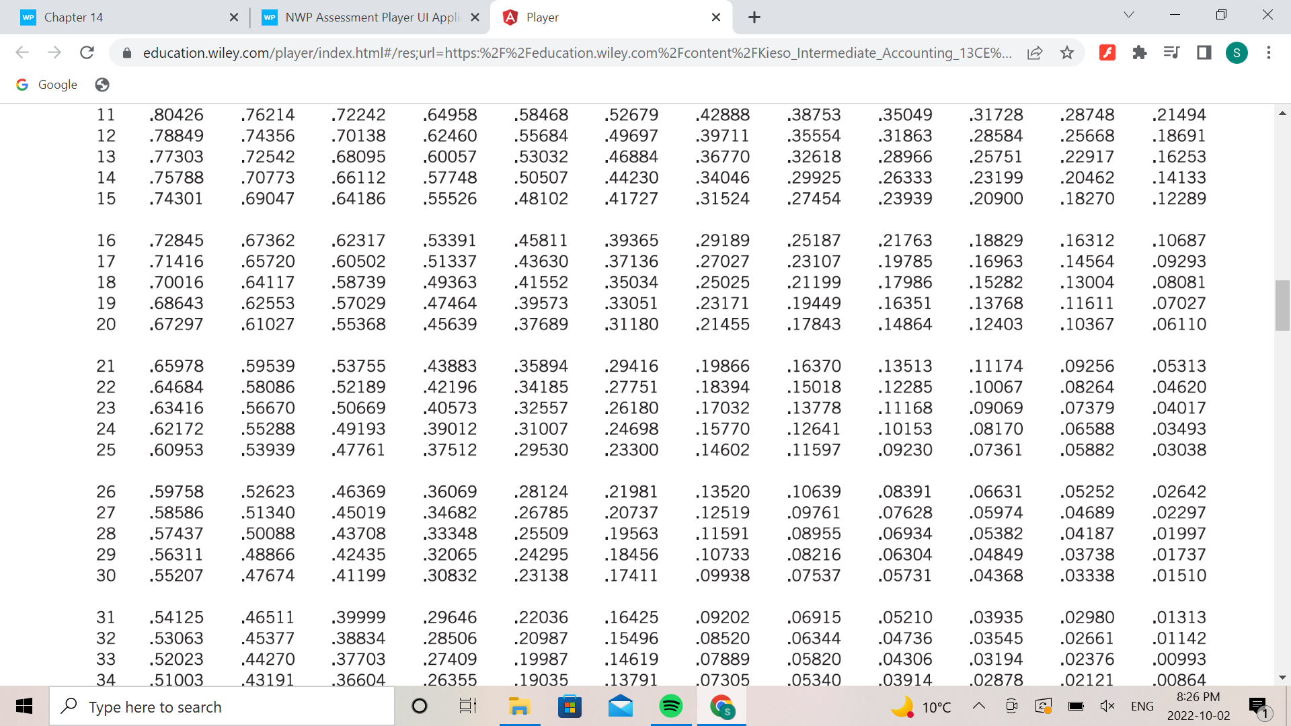This screenshot has width=1291, height=726.
Task: Open the side panel icon
Action: click(1203, 52)
